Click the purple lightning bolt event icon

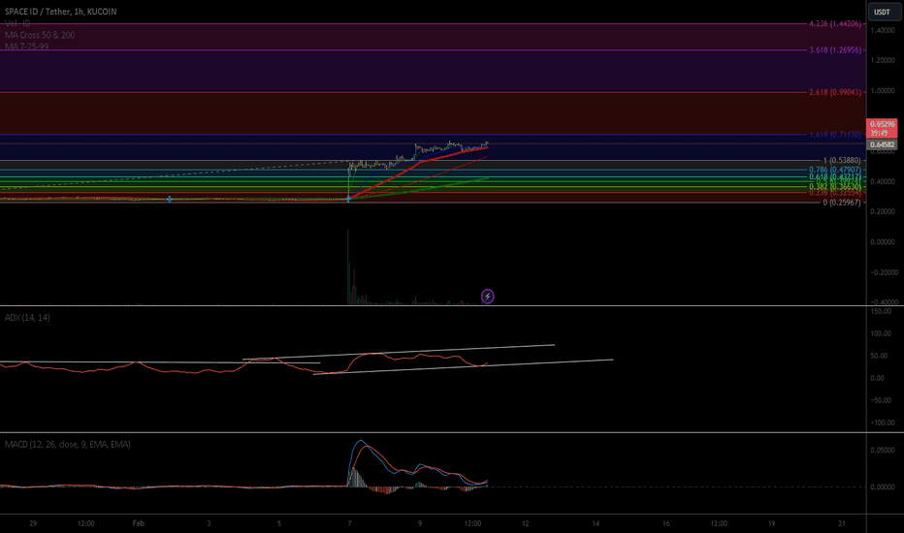tap(487, 297)
